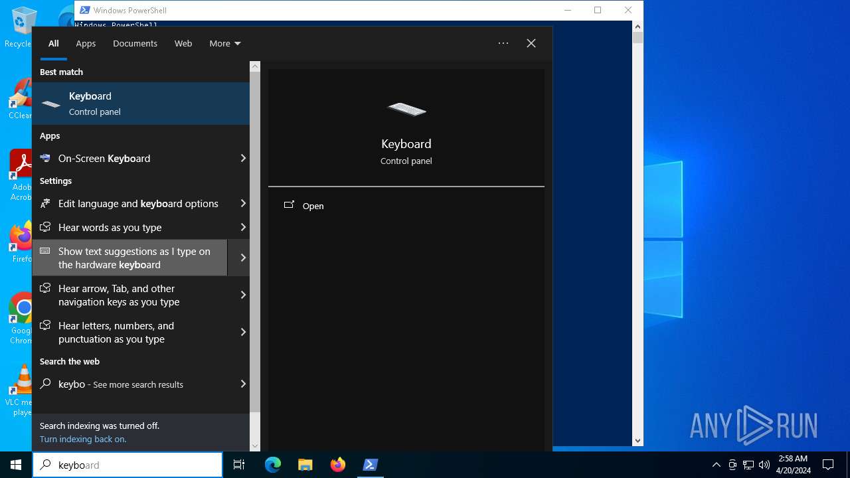The width and height of the screenshot is (850, 478).
Task: Switch to the Documents search tab
Action: click(x=135, y=43)
